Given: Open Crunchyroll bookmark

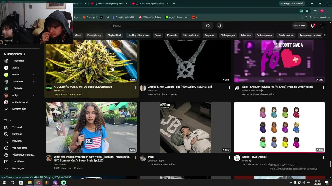Looking at the screenshot, I should pyautogui.click(x=90, y=17).
